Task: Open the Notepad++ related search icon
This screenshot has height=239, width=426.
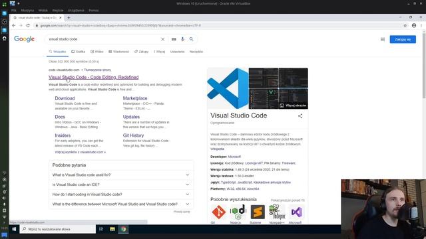Action: click(277, 212)
